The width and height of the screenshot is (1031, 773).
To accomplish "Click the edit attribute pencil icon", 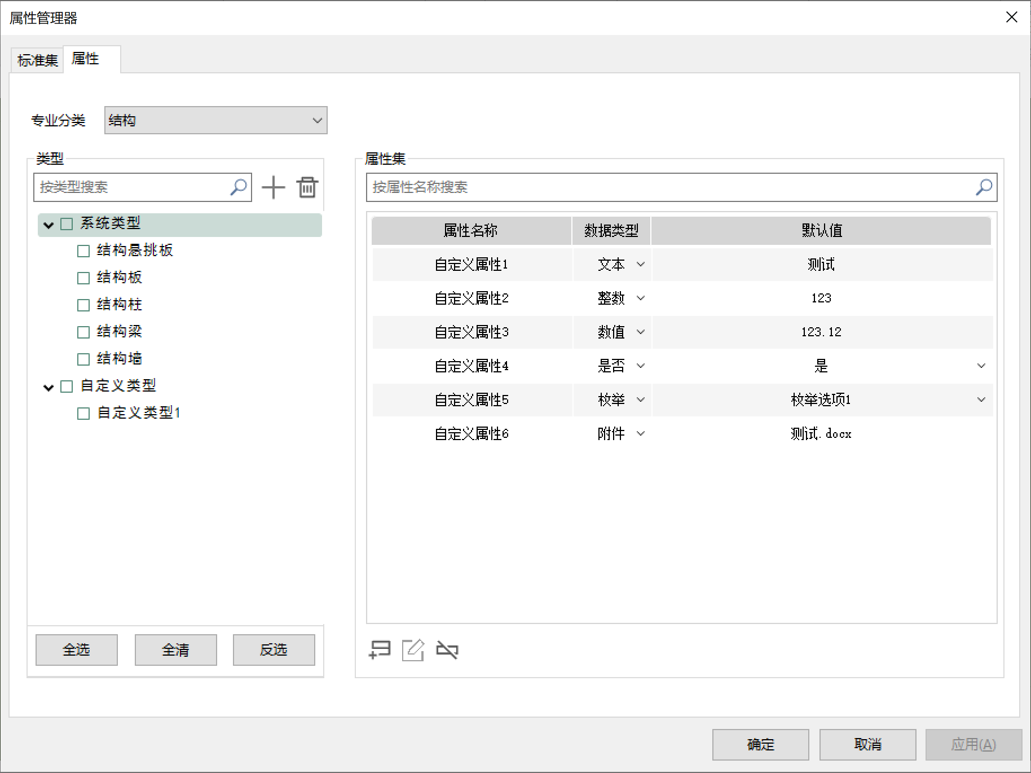I will pos(413,650).
